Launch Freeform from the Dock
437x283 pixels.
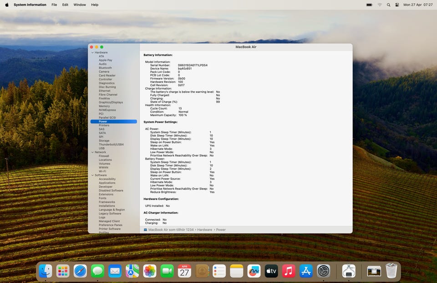click(x=254, y=271)
